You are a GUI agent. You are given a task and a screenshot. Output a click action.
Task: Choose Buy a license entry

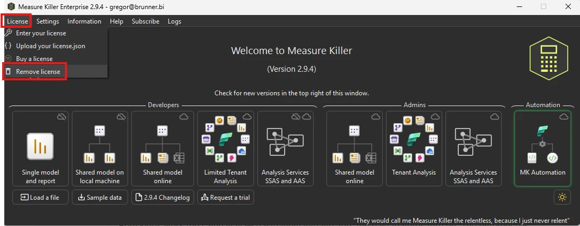[x=56, y=59]
